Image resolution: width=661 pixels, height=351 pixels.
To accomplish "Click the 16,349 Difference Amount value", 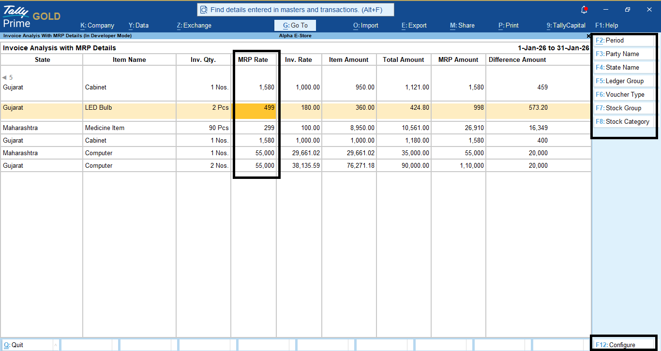I will (538, 128).
